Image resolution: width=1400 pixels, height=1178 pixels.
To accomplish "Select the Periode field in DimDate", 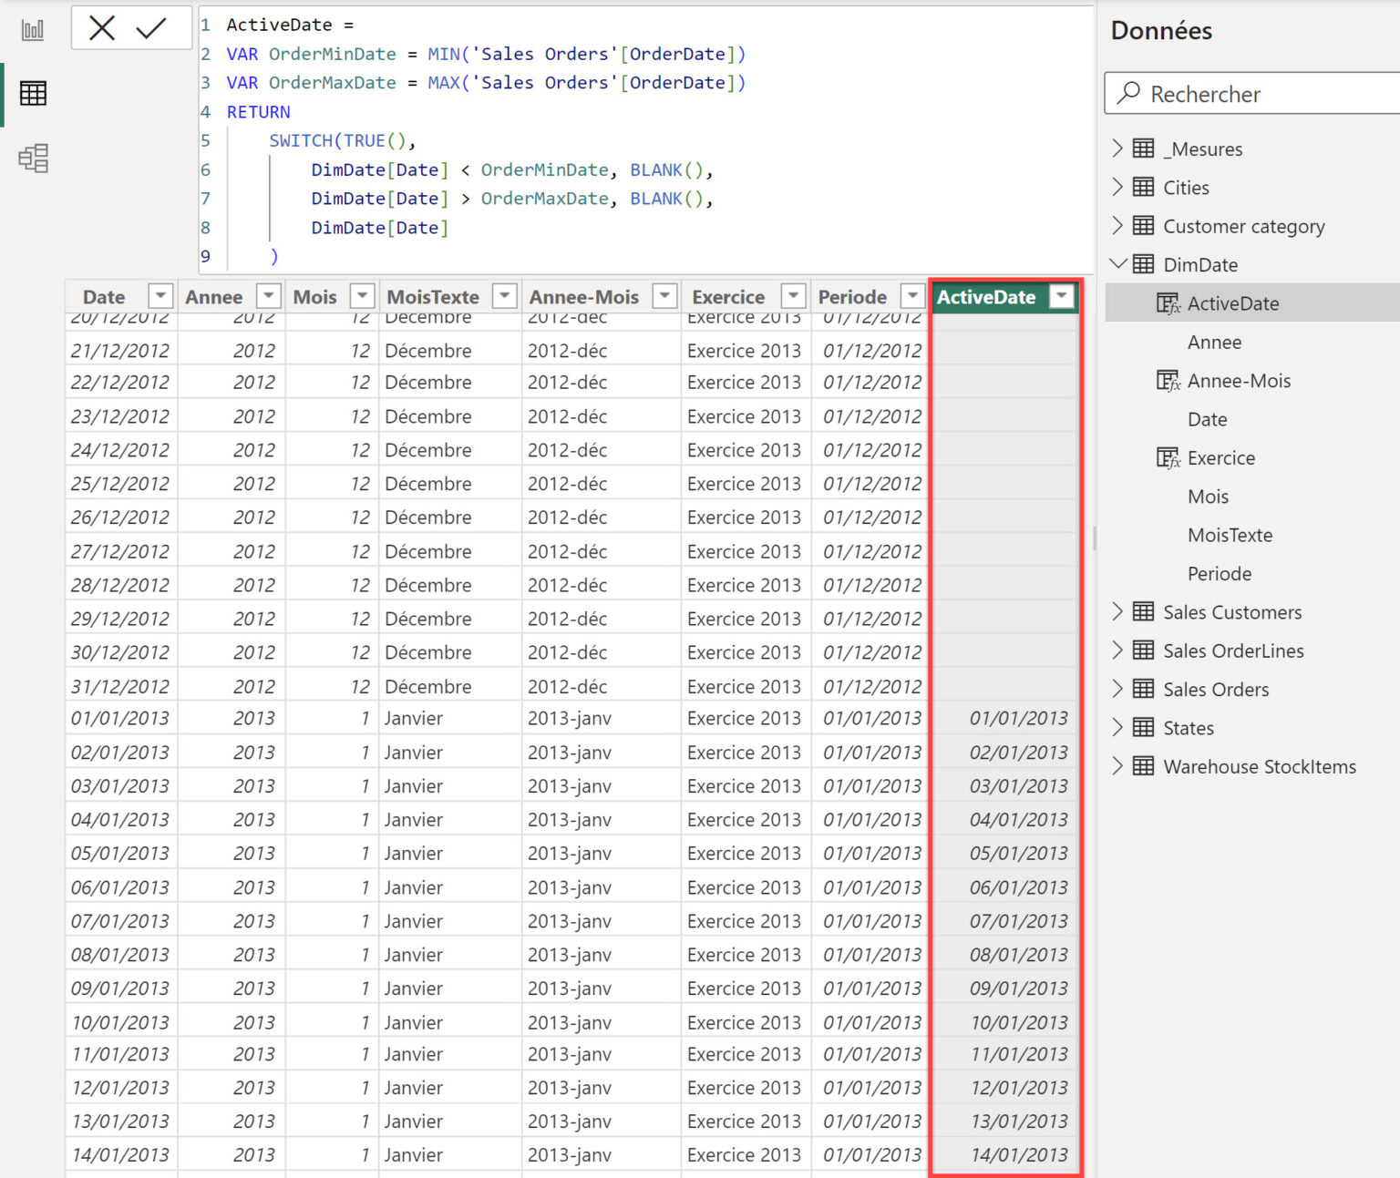I will (1219, 574).
